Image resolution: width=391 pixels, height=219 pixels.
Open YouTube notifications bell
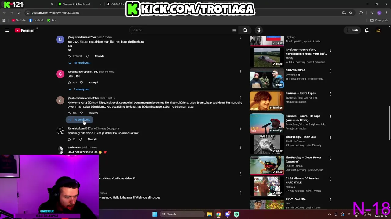[x=367, y=30]
